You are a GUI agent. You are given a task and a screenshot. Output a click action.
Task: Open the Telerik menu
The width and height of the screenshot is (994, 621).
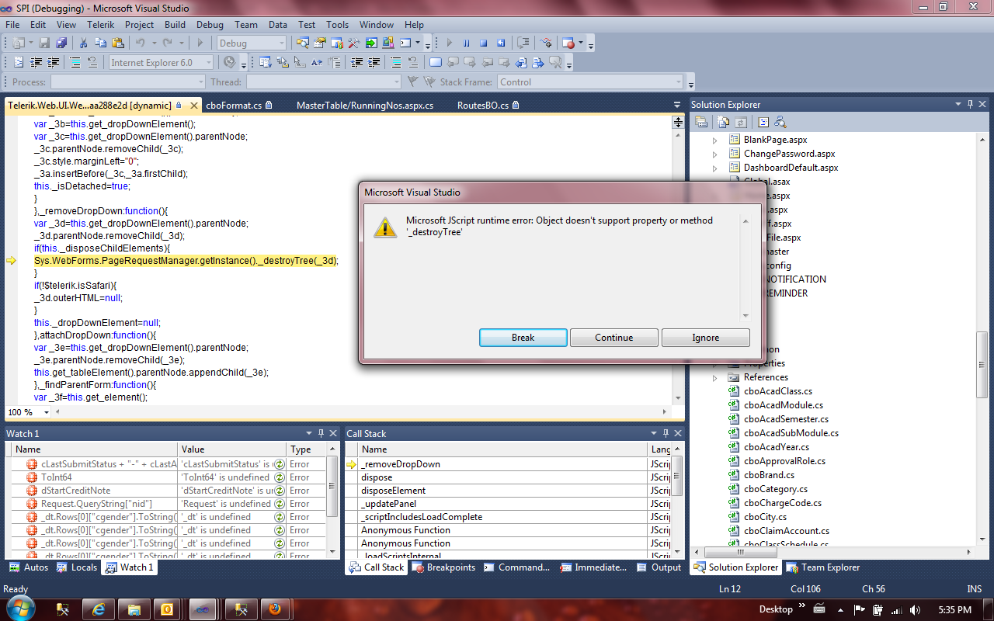(100, 25)
